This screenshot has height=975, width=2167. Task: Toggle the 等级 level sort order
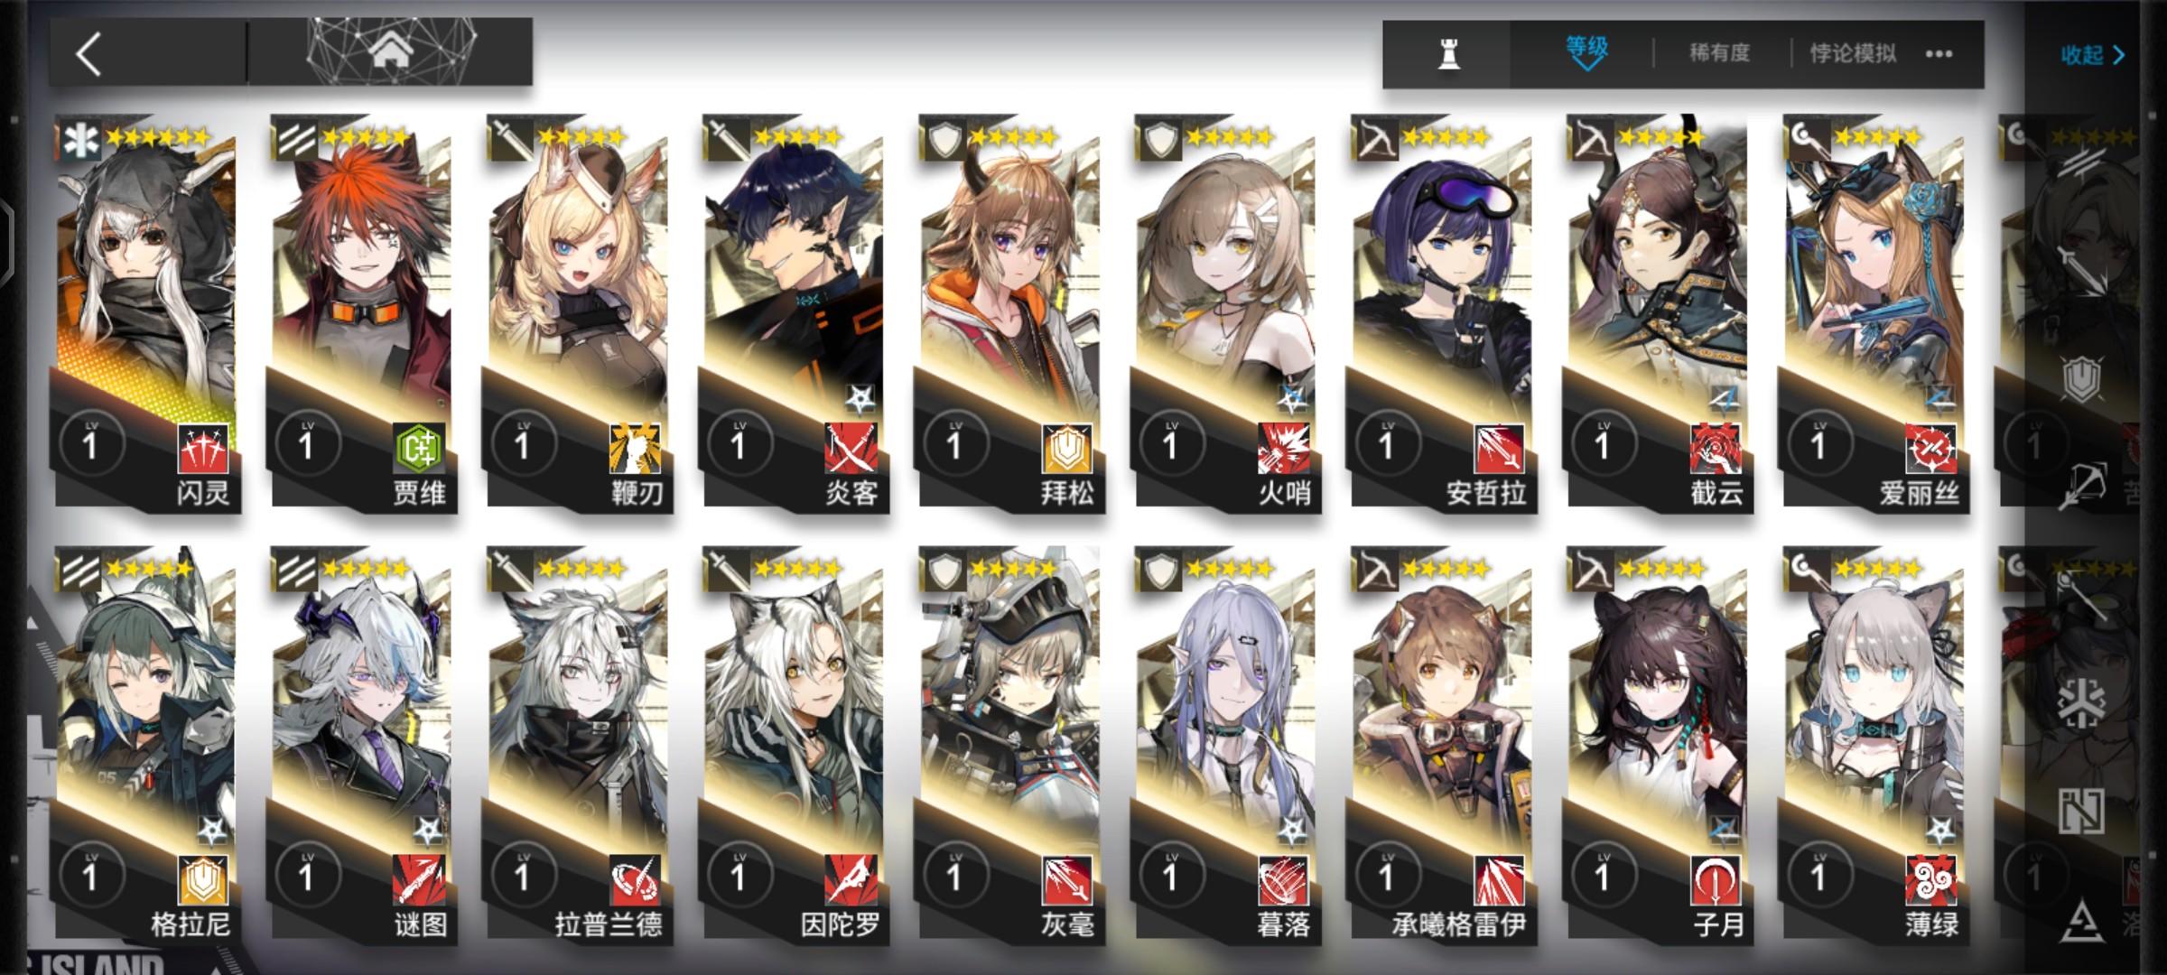click(x=1586, y=52)
